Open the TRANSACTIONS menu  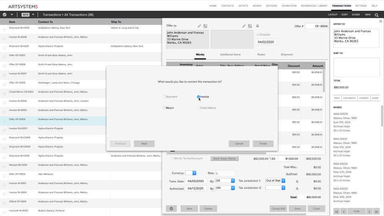(341, 6)
